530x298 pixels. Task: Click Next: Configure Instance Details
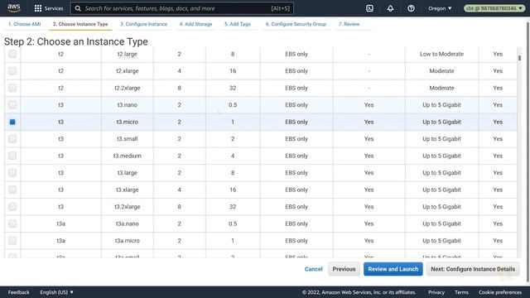pos(473,269)
